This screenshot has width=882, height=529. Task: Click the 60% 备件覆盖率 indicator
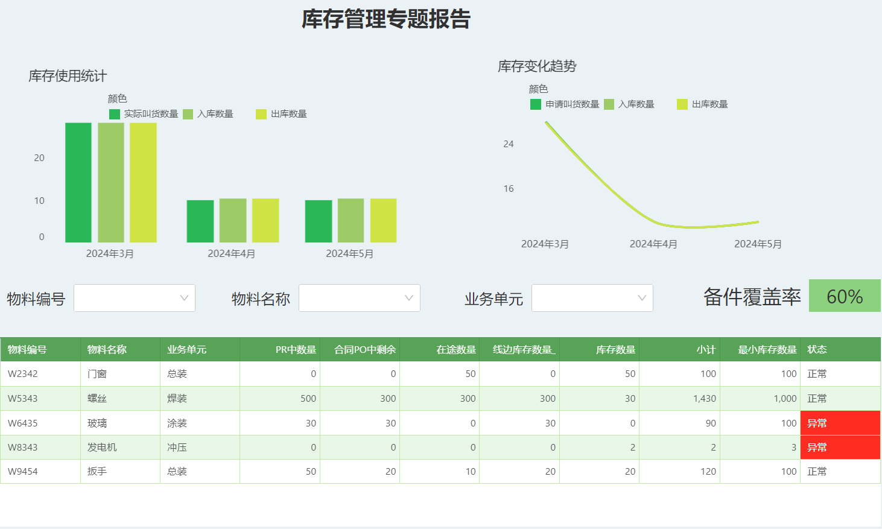845,296
